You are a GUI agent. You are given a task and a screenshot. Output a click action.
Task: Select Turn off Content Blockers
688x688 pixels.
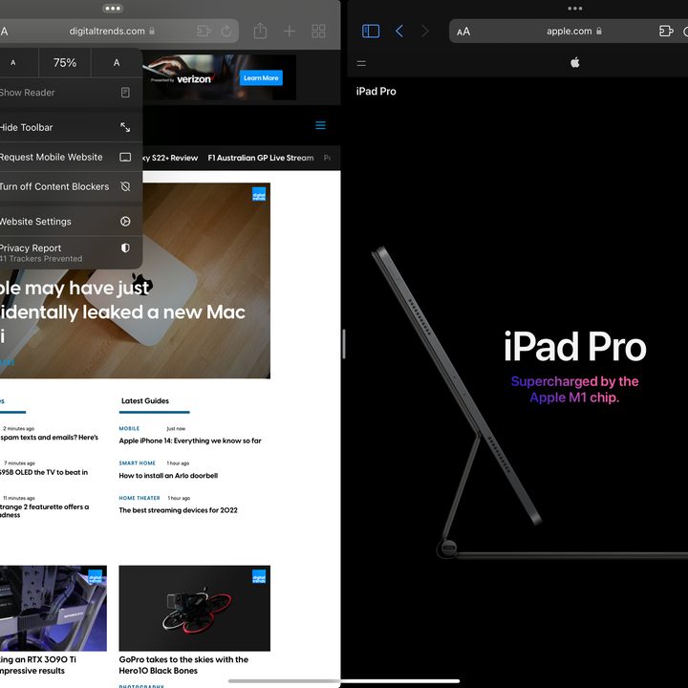pyautogui.click(x=70, y=186)
